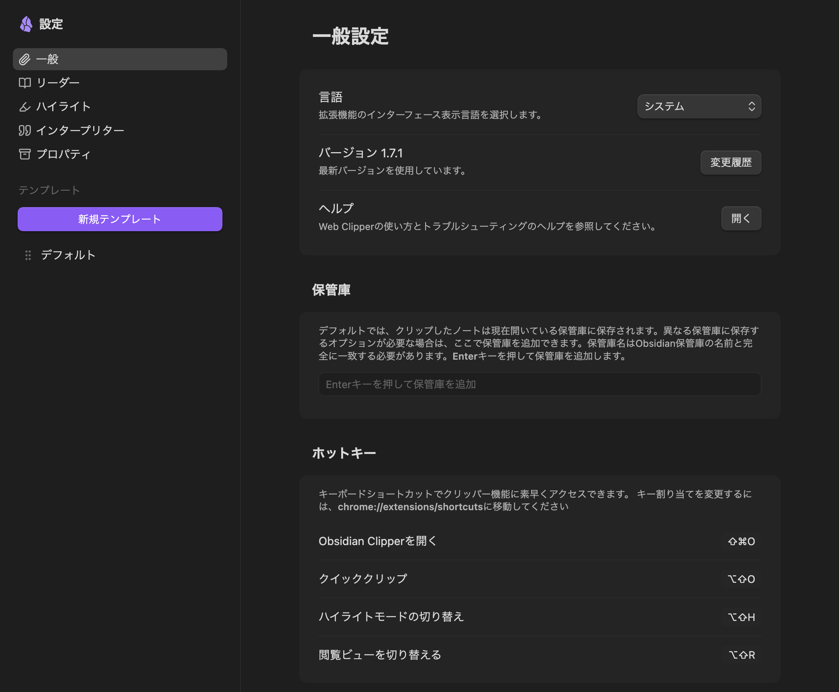Click the テンプレート sidebar heading
Screen dimensions: 839x692
(49, 190)
